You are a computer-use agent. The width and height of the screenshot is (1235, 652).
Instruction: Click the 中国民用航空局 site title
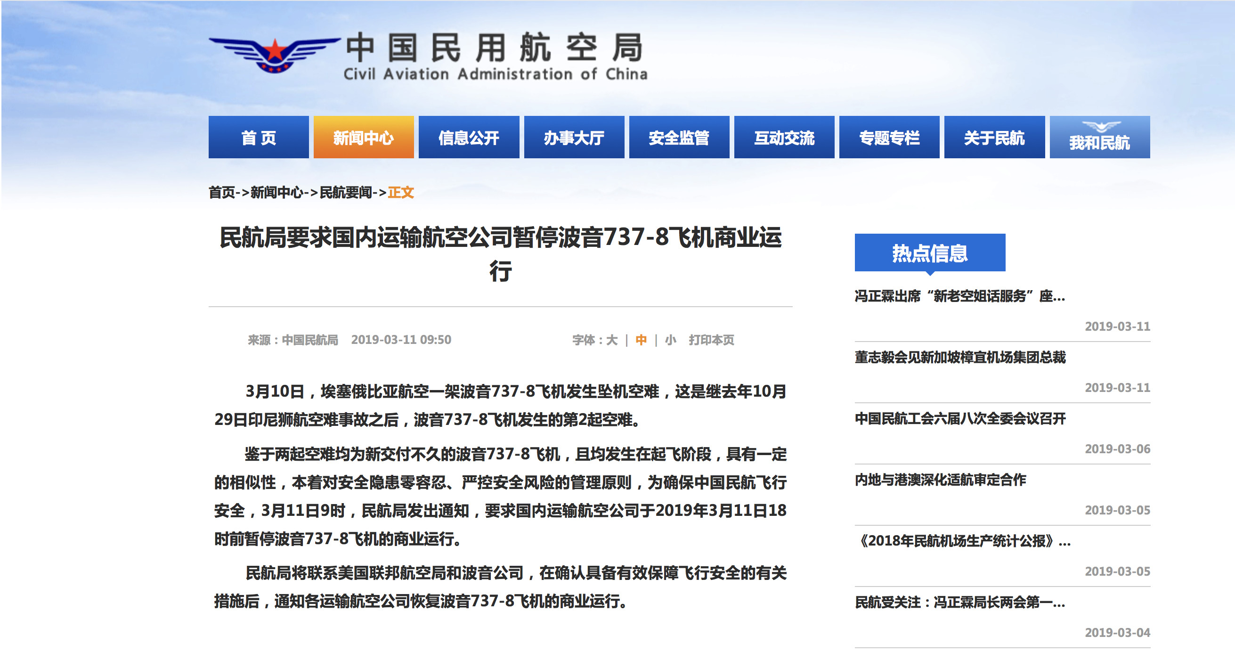coord(494,48)
